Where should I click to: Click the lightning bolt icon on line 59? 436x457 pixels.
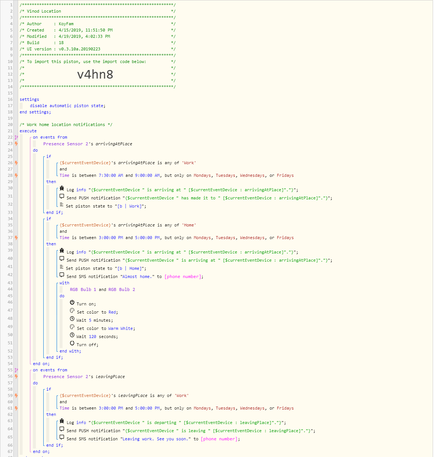(16, 395)
